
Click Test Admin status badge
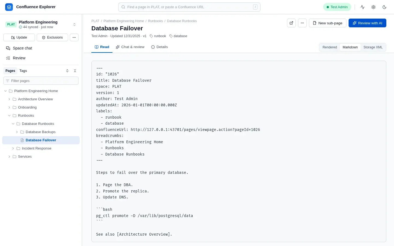point(337,7)
